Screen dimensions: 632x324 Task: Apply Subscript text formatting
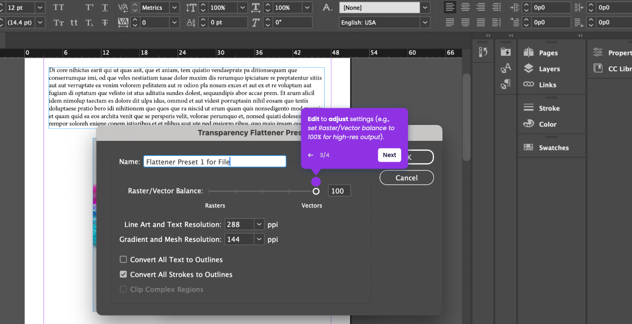click(x=89, y=23)
